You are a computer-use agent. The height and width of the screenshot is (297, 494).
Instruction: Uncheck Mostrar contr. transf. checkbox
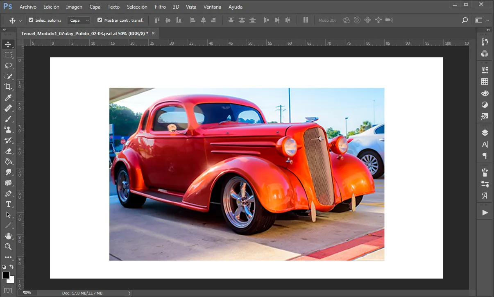tap(100, 20)
